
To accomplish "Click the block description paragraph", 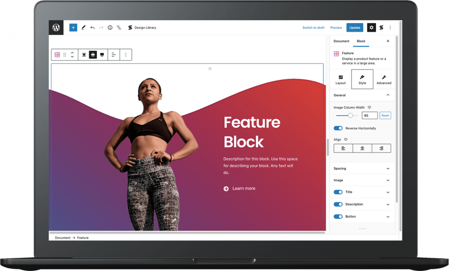I will click(x=260, y=165).
